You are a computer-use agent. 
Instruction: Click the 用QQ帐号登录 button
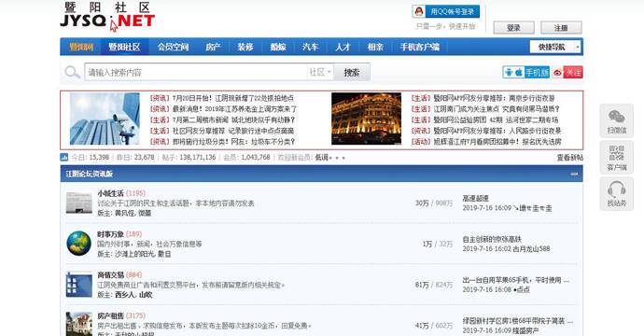446,11
